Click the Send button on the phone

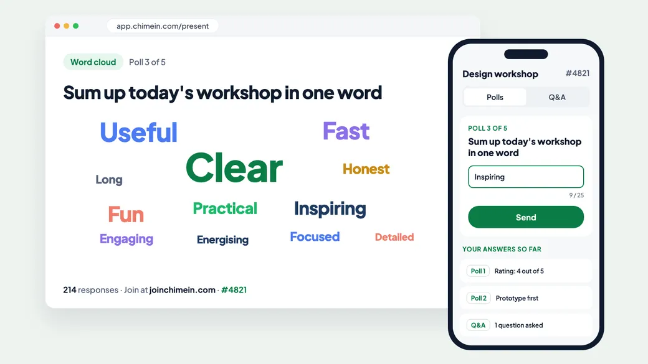526,217
